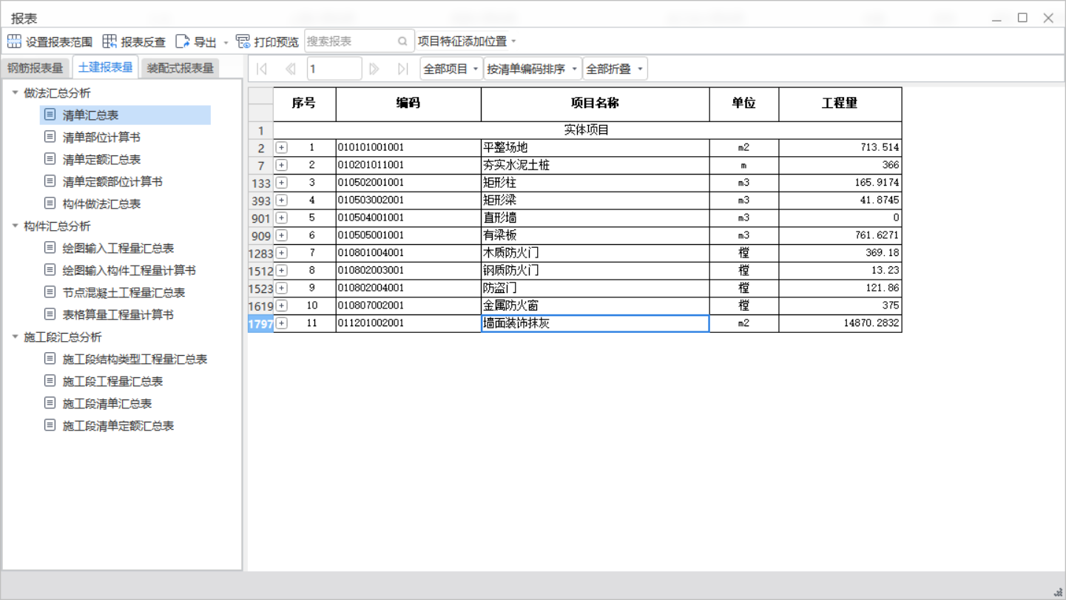The width and height of the screenshot is (1066, 600).
Task: Click the 实体项目 section row
Action: pyautogui.click(x=587, y=130)
